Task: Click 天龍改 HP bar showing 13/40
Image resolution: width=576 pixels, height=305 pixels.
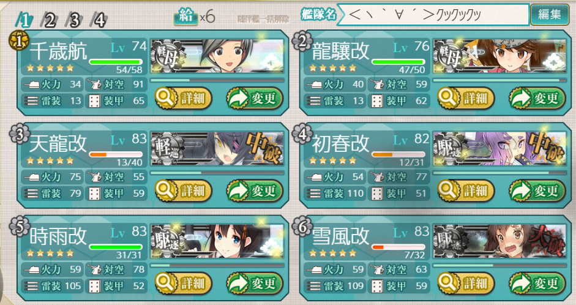Action: 116,155
